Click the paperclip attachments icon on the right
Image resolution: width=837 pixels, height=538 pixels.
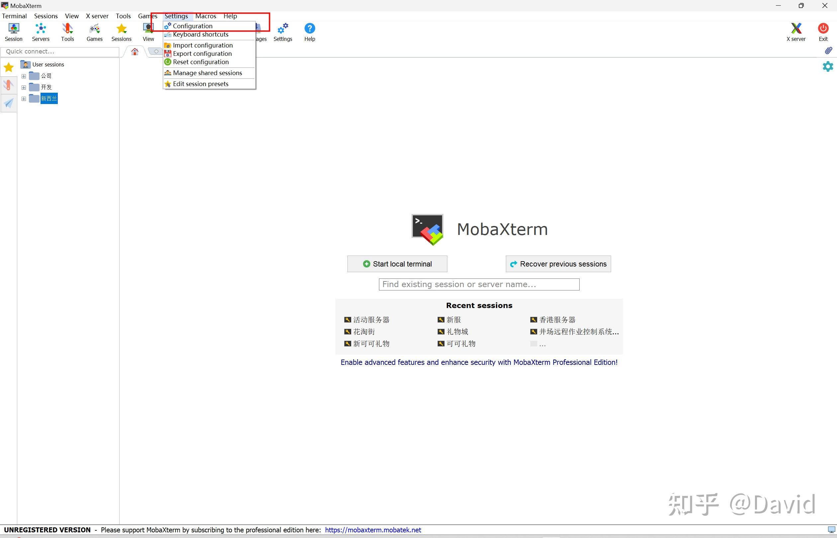click(x=828, y=50)
